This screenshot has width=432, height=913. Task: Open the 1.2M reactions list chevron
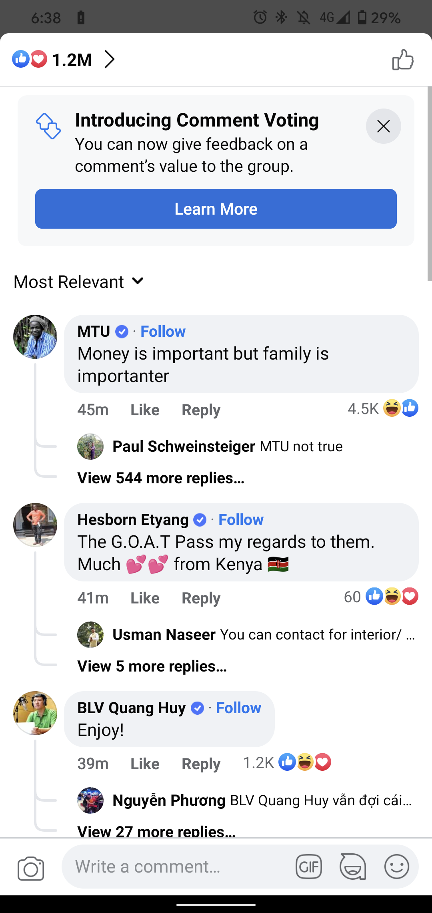coord(110,60)
